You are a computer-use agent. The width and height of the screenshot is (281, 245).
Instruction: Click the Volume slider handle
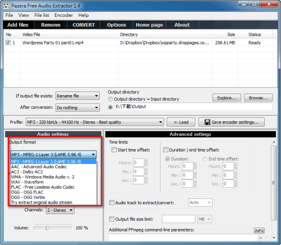click(x=47, y=228)
